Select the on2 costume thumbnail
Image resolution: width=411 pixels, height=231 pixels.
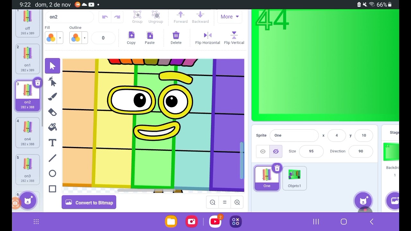pyautogui.click(x=28, y=95)
